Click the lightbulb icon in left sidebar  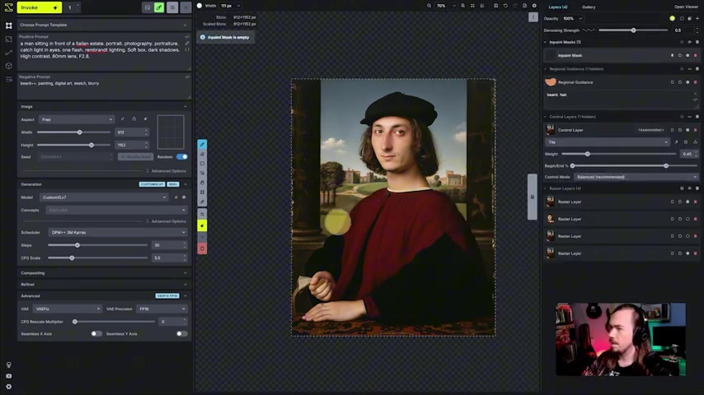click(8, 365)
